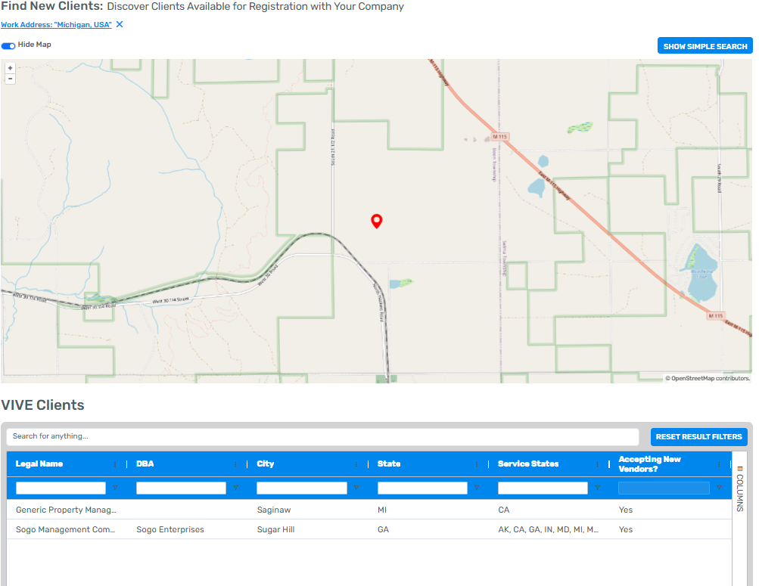The image size is (759, 586).
Task: Click the red location pin on map
Action: tap(377, 221)
